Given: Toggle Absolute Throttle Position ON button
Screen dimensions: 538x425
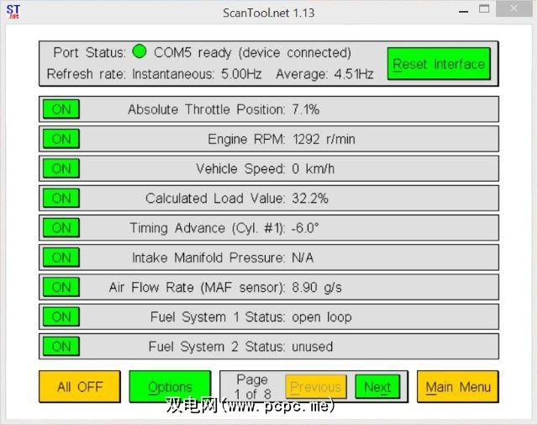Looking at the screenshot, I should 61,109.
